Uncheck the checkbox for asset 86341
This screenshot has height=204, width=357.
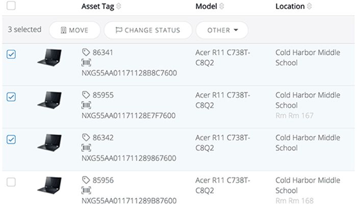11,54
